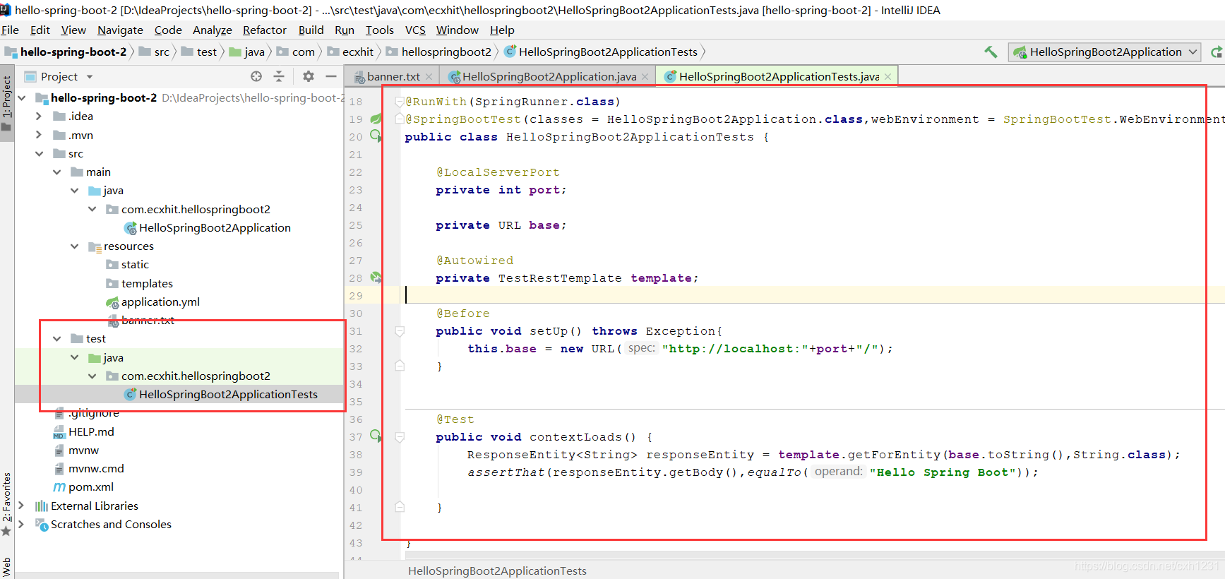Select the HelloSpringBoot2ApplicationTests.java editor tab
Screen dimensions: 1225x579
pos(777,76)
